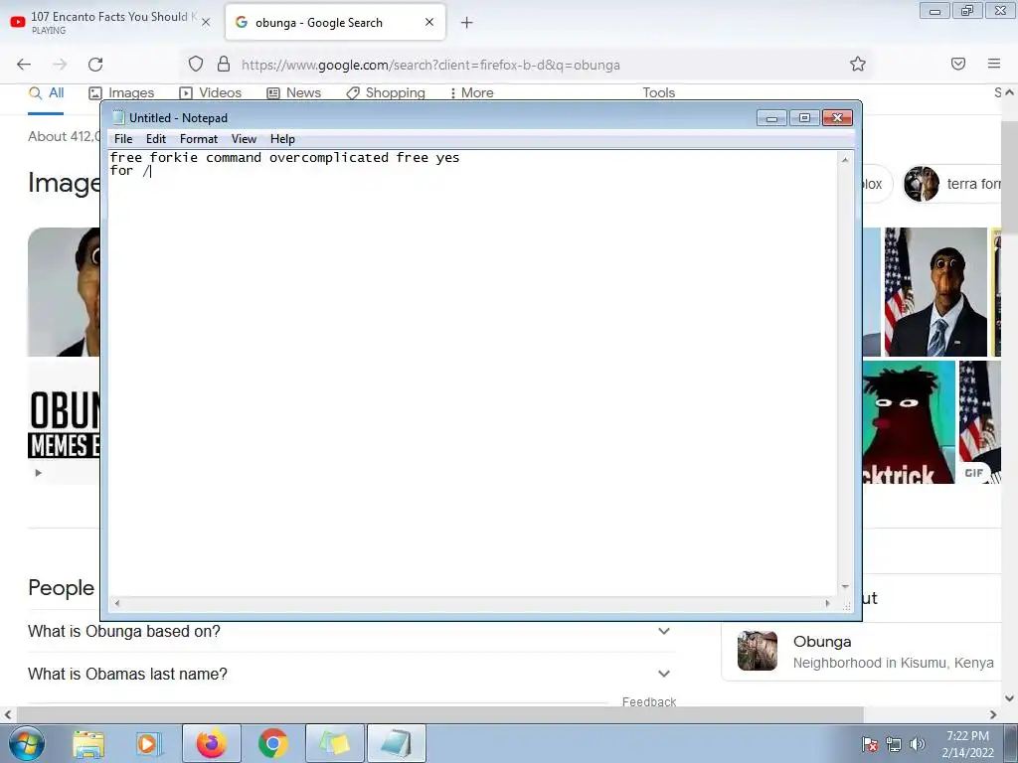Open the Obunga suit and flag image
This screenshot has width=1018, height=763.
(x=935, y=292)
